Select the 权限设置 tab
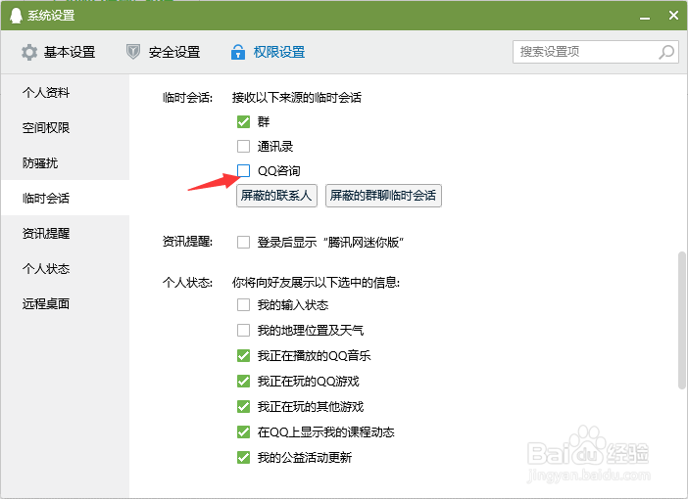 tap(269, 52)
